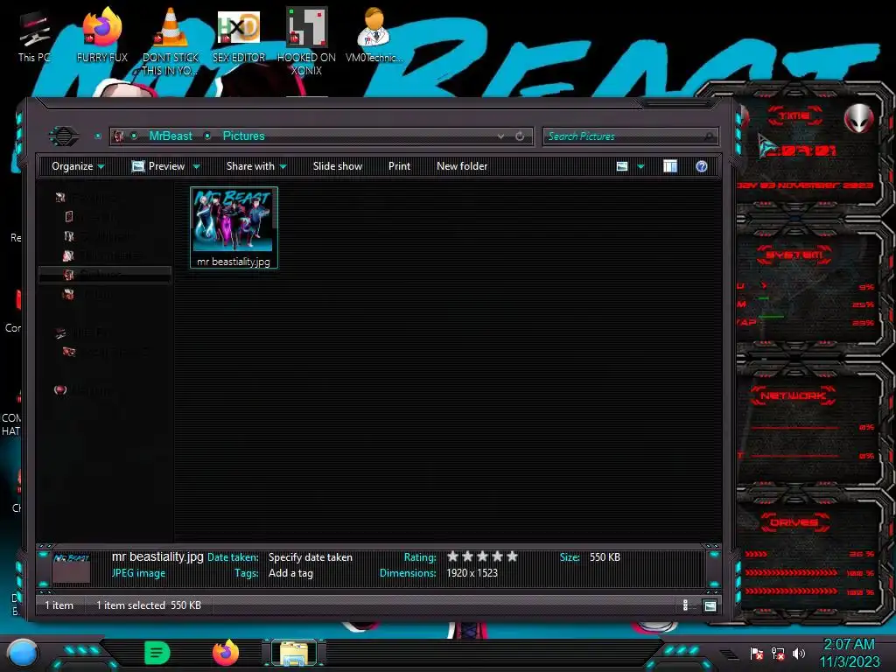Click Print in the Explorer toolbar

(399, 166)
